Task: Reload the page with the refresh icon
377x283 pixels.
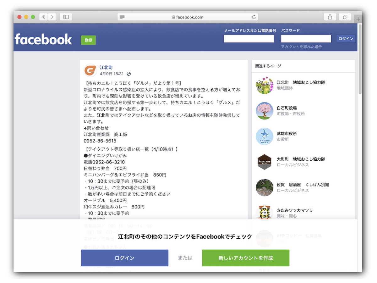Action: pyautogui.click(x=254, y=17)
